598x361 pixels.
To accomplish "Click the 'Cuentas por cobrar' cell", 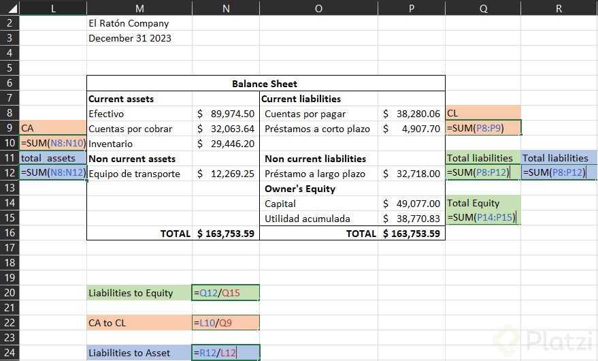I will (x=139, y=129).
